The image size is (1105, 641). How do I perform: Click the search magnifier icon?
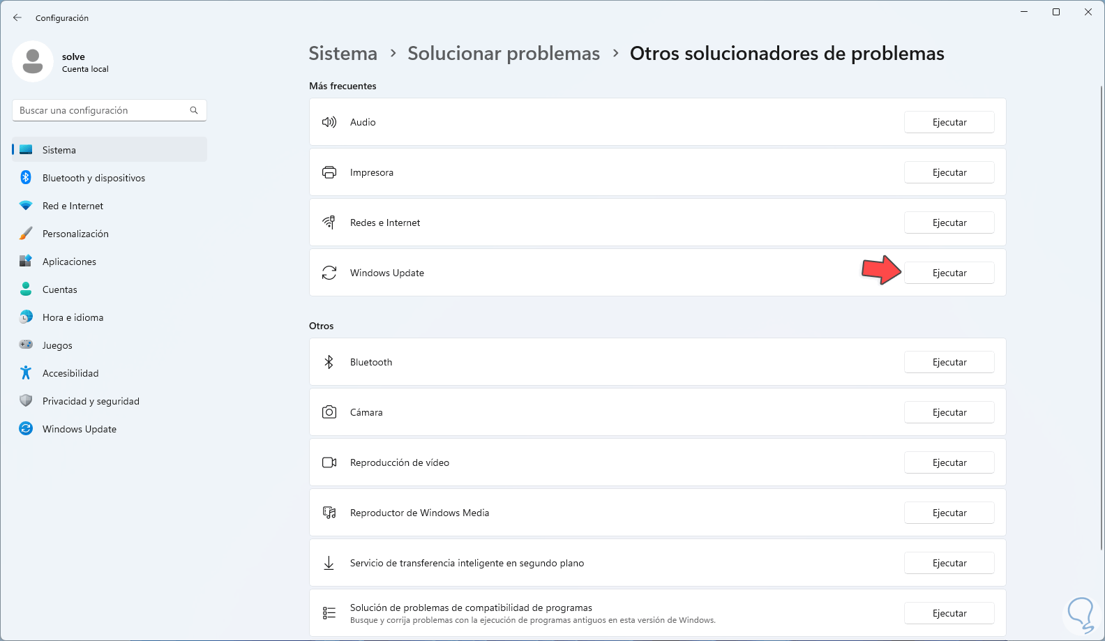coord(194,110)
